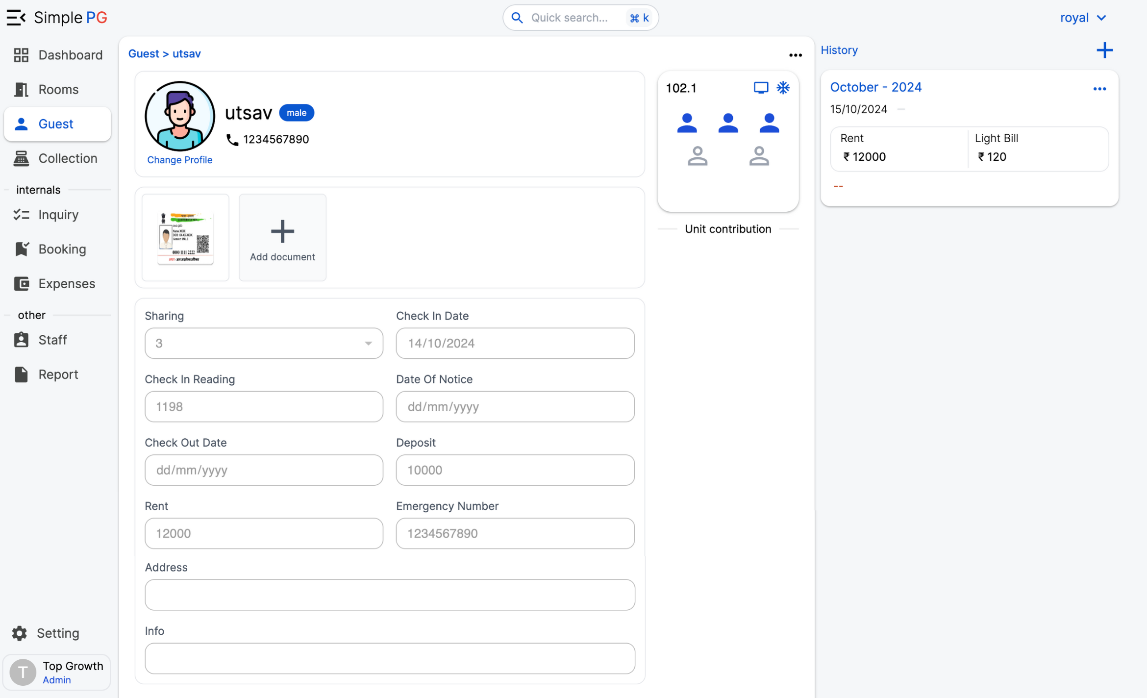Screen dimensions: 1147x698
Task: Click the first occupied bed icon in room 102.1
Action: 687,123
